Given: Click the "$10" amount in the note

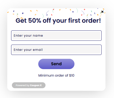Looking at the screenshot, I should point(72,75).
